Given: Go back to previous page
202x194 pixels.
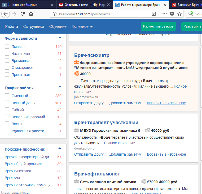Looking at the screenshot, I should click(6, 14).
